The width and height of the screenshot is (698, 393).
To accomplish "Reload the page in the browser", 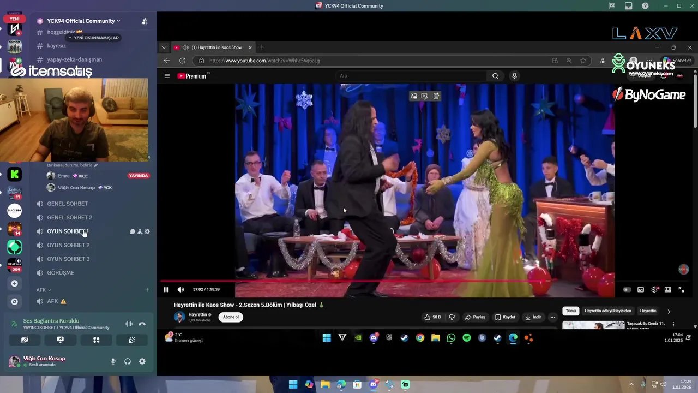I will [x=182, y=61].
